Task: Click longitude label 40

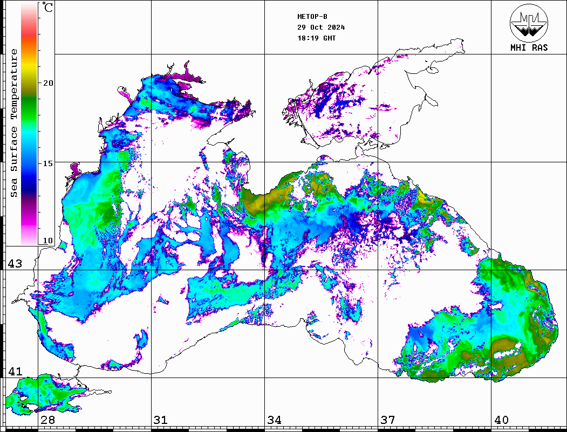Action: point(501,420)
